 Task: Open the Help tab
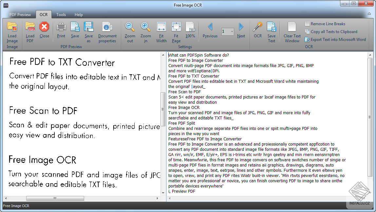pos(79,15)
